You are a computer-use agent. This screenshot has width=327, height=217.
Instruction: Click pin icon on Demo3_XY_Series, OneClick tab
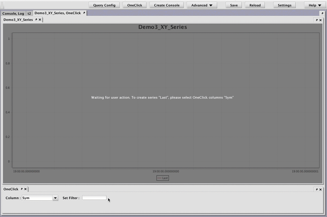84,13
